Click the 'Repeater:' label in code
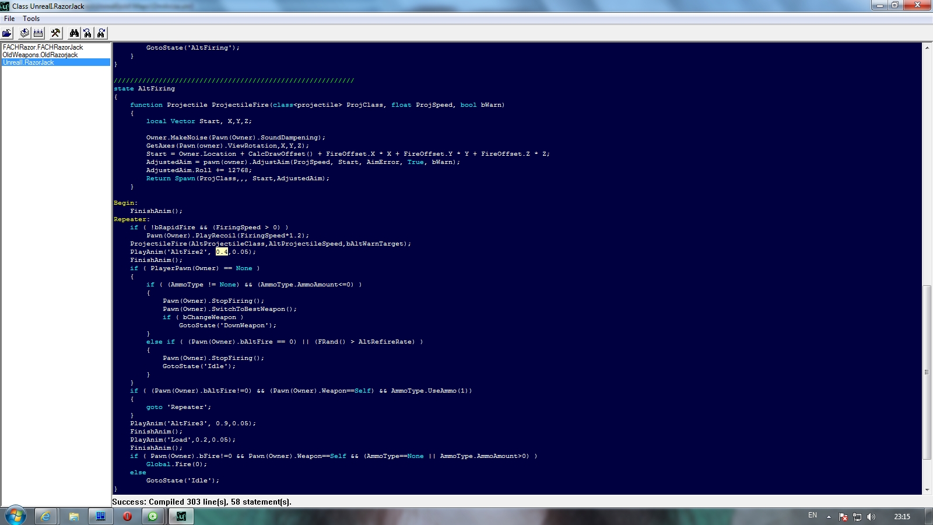This screenshot has width=933, height=525. tap(132, 219)
